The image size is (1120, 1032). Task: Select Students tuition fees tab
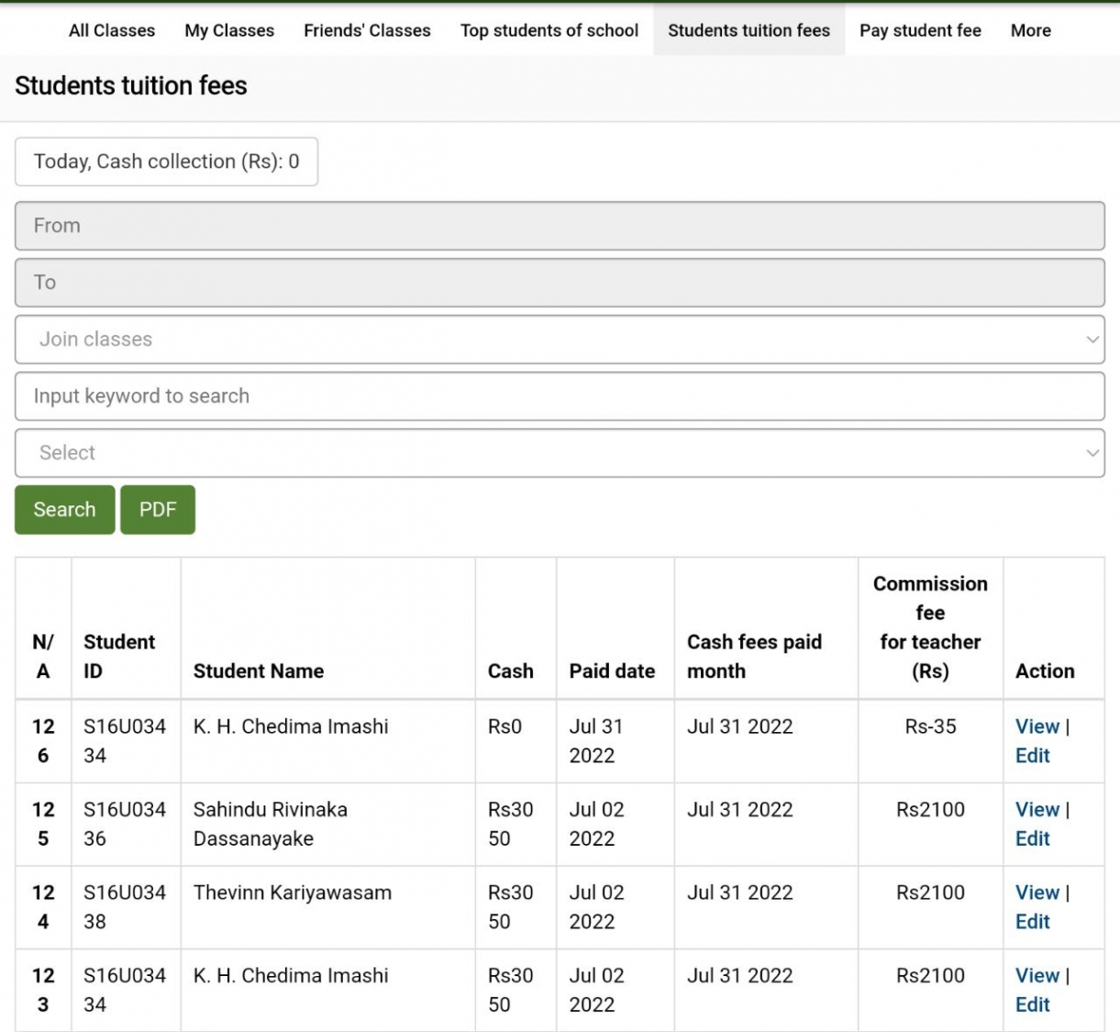click(x=749, y=30)
